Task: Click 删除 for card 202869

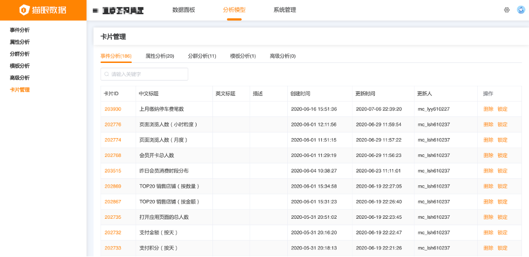Action: point(488,186)
